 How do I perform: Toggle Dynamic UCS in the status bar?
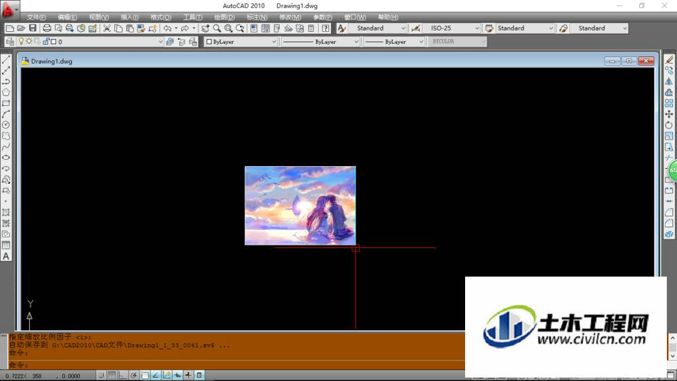pos(167,376)
